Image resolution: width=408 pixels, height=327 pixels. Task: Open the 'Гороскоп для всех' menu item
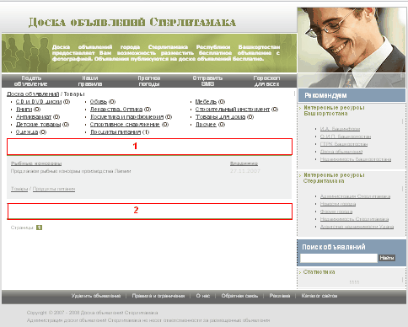(266, 81)
